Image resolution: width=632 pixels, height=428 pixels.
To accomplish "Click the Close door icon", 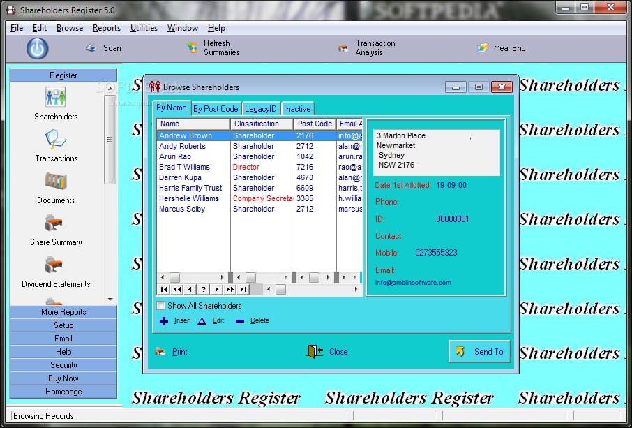I will click(315, 352).
